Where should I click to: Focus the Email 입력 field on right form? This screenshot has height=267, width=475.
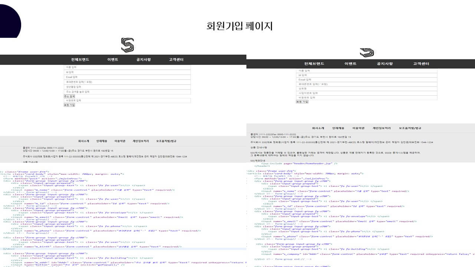point(367,80)
